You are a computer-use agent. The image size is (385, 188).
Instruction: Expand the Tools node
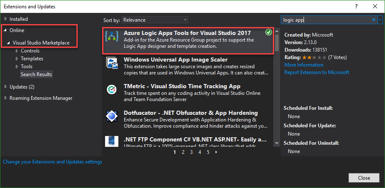[17, 67]
